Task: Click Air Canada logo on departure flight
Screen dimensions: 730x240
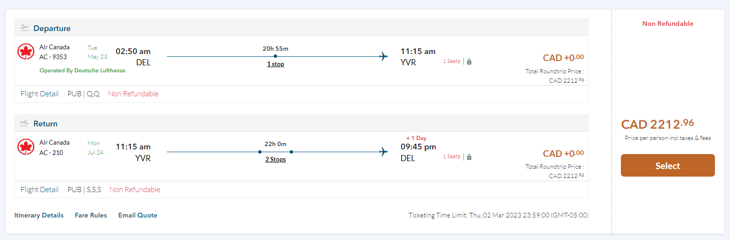Action: (x=25, y=52)
